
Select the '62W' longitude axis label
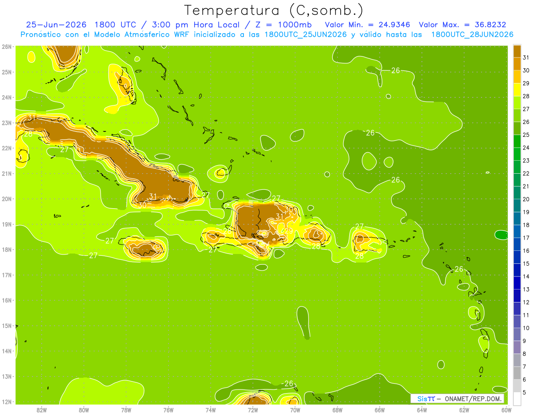[x=464, y=410]
